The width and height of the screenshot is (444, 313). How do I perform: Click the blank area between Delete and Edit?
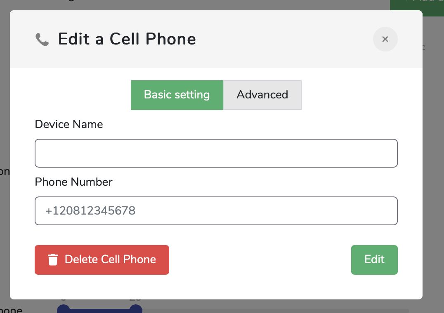(260, 259)
